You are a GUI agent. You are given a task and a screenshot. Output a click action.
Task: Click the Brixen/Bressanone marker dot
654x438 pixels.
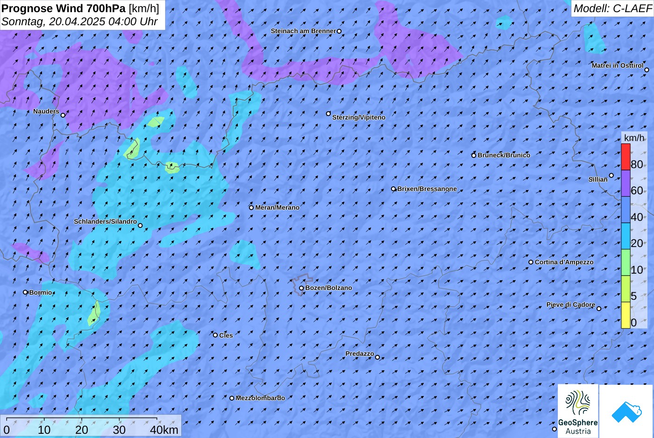pos(393,189)
